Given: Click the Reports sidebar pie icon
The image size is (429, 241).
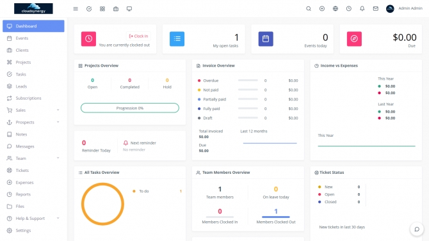Looking at the screenshot, I should pos(10,194).
